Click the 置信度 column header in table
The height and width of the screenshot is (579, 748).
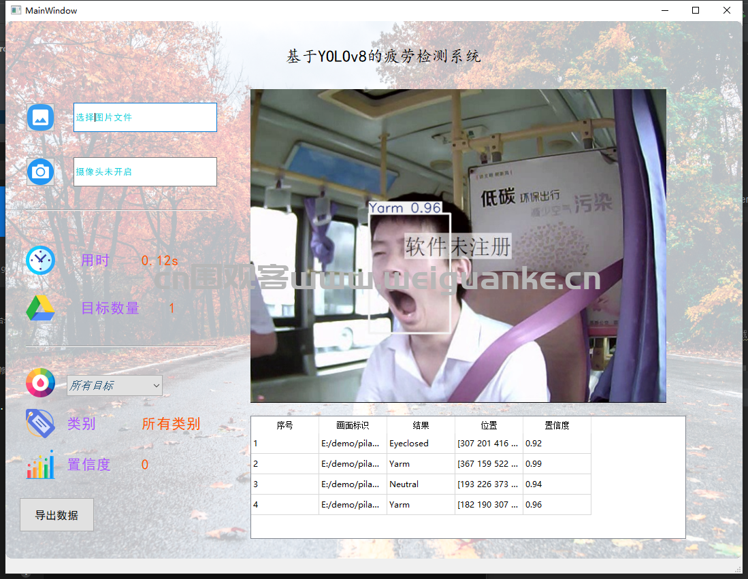click(557, 425)
